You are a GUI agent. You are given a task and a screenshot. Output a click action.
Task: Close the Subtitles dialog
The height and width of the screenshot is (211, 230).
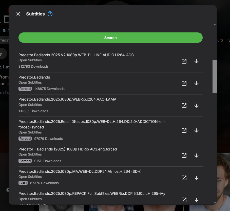point(18,14)
